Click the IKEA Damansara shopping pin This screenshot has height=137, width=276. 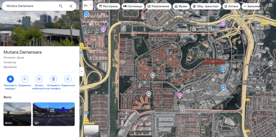click(223, 87)
